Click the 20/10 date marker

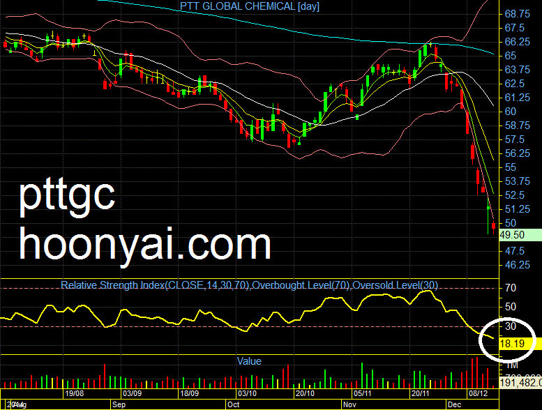tap(305, 393)
